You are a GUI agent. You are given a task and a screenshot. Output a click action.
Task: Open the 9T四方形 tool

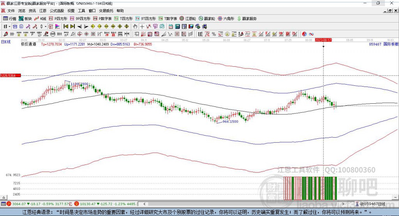146,19
